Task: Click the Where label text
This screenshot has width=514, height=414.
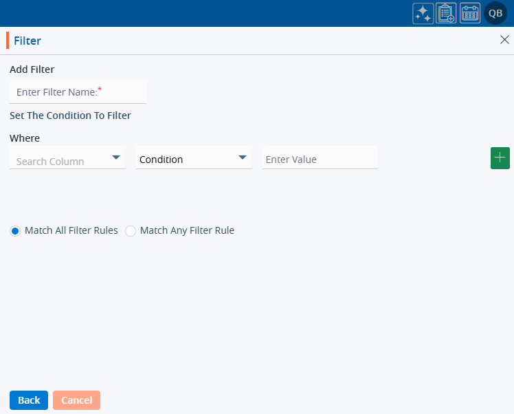Action: [x=25, y=138]
